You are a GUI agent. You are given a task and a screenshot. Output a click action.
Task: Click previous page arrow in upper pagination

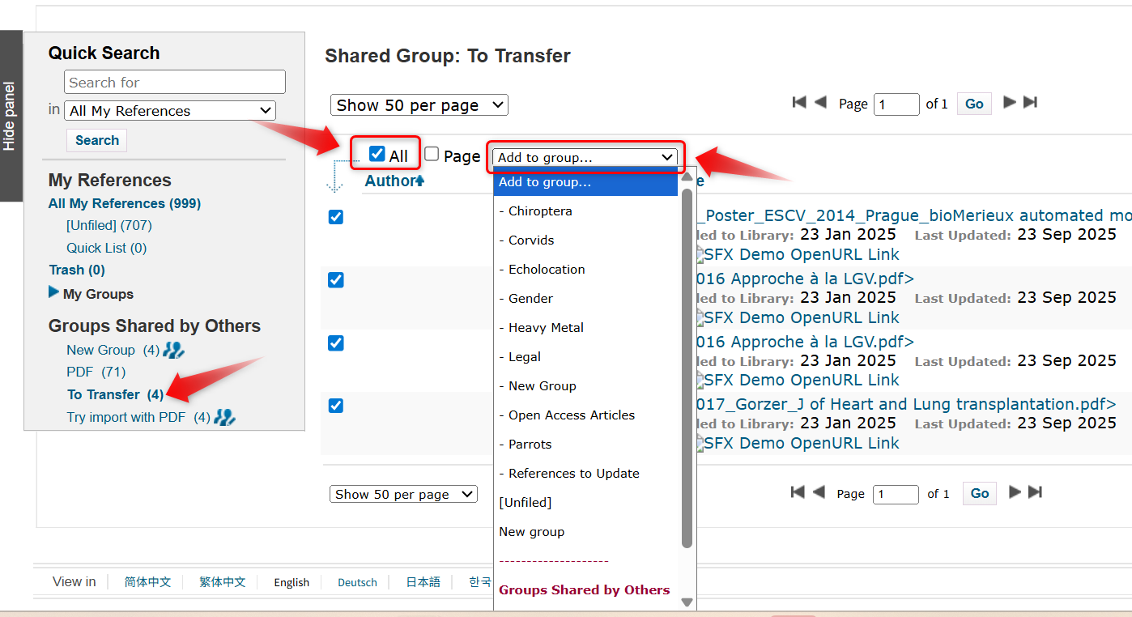(x=820, y=102)
